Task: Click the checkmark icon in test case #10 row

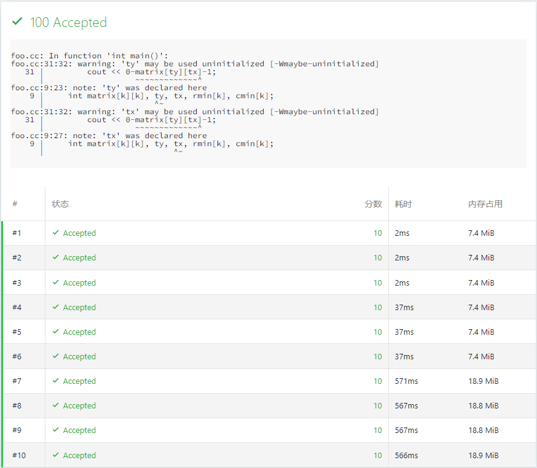Action: click(x=56, y=456)
